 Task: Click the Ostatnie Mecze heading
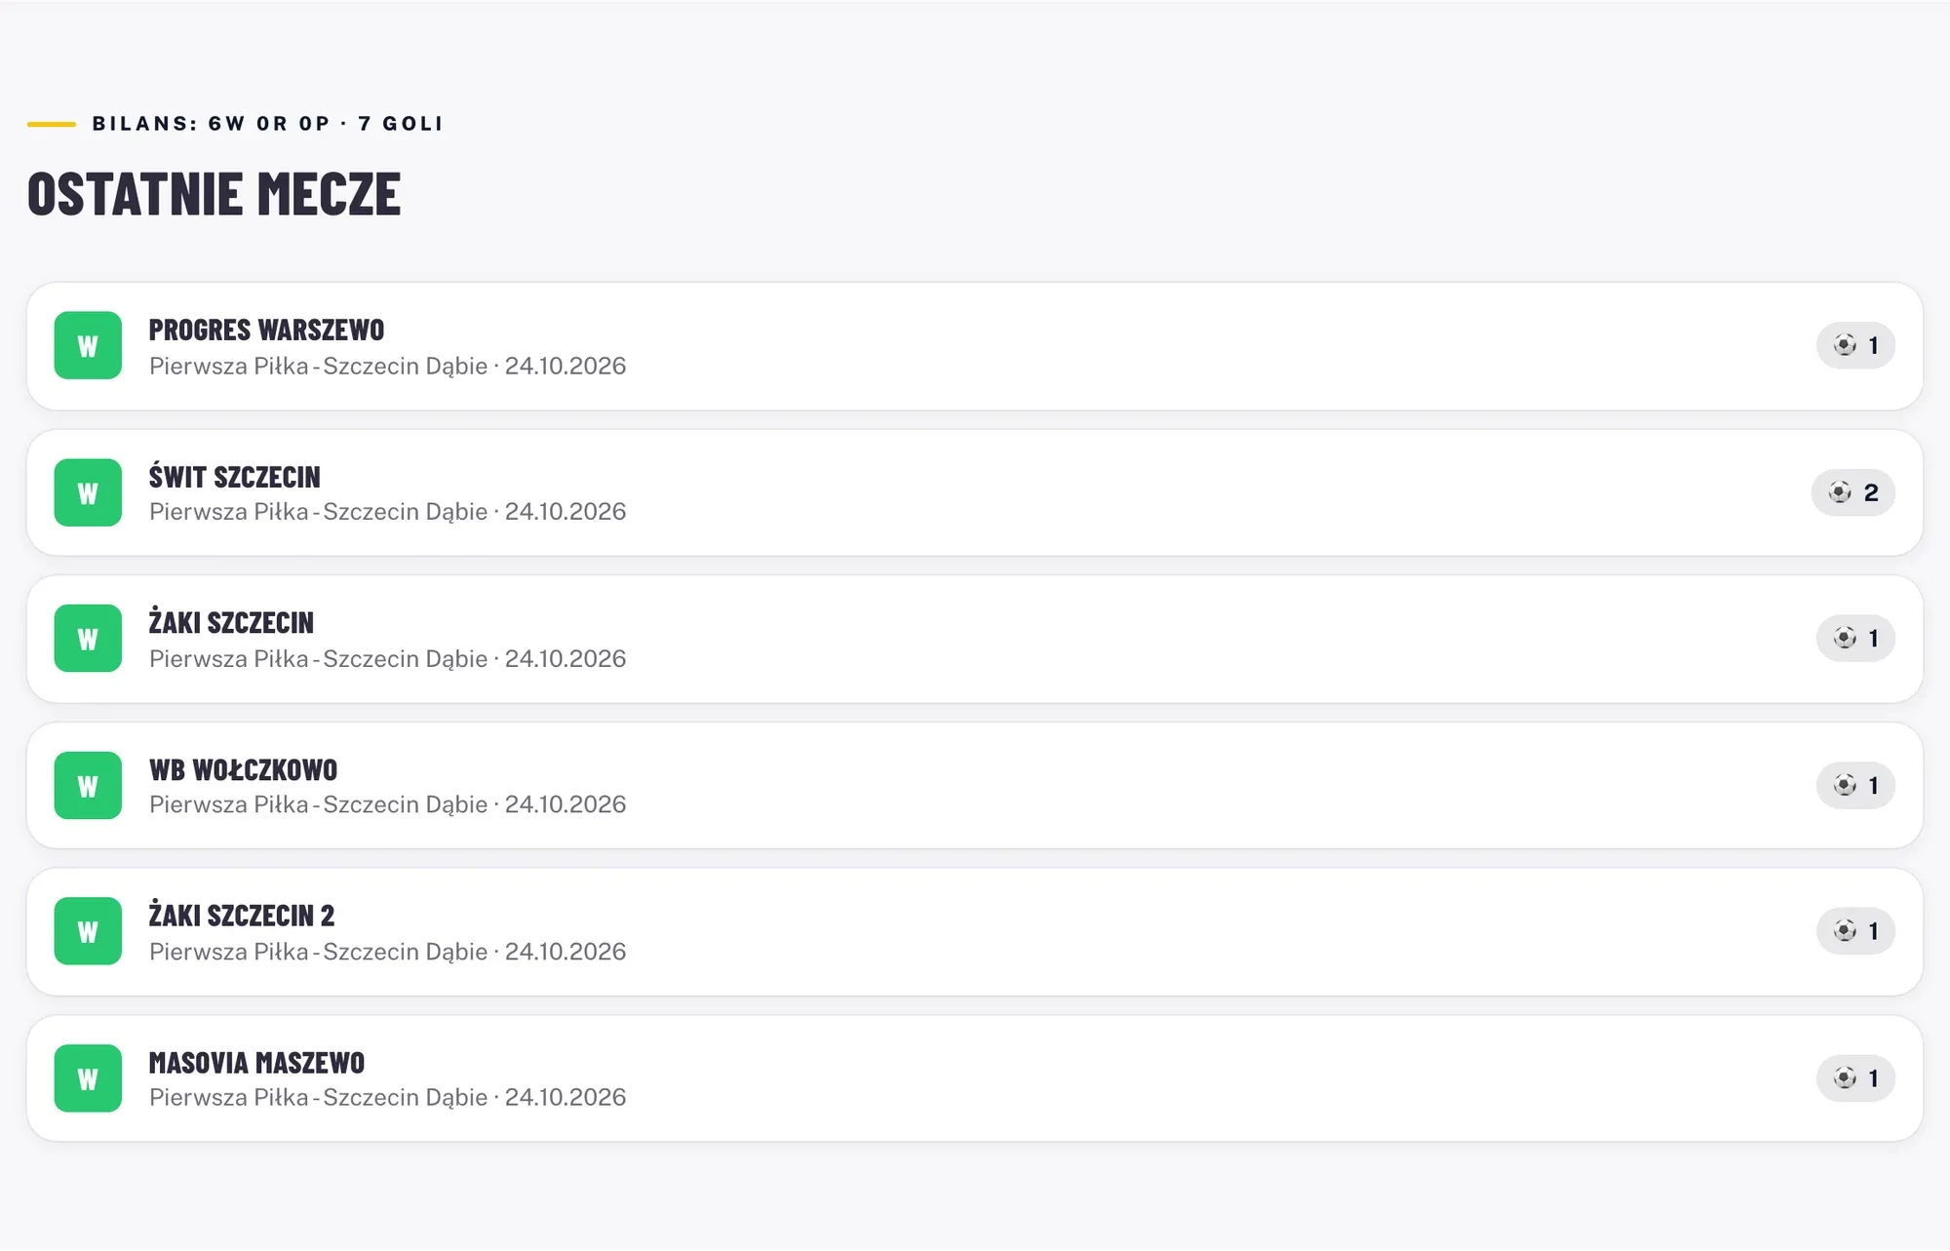[x=214, y=193]
